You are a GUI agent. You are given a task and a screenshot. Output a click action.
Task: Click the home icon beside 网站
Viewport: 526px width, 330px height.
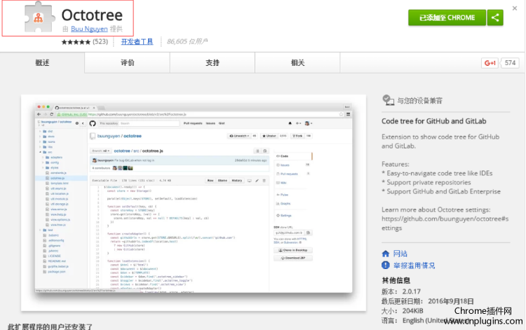[385, 252]
